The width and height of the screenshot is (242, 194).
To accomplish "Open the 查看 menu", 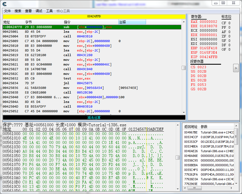I will pos(28,11).
